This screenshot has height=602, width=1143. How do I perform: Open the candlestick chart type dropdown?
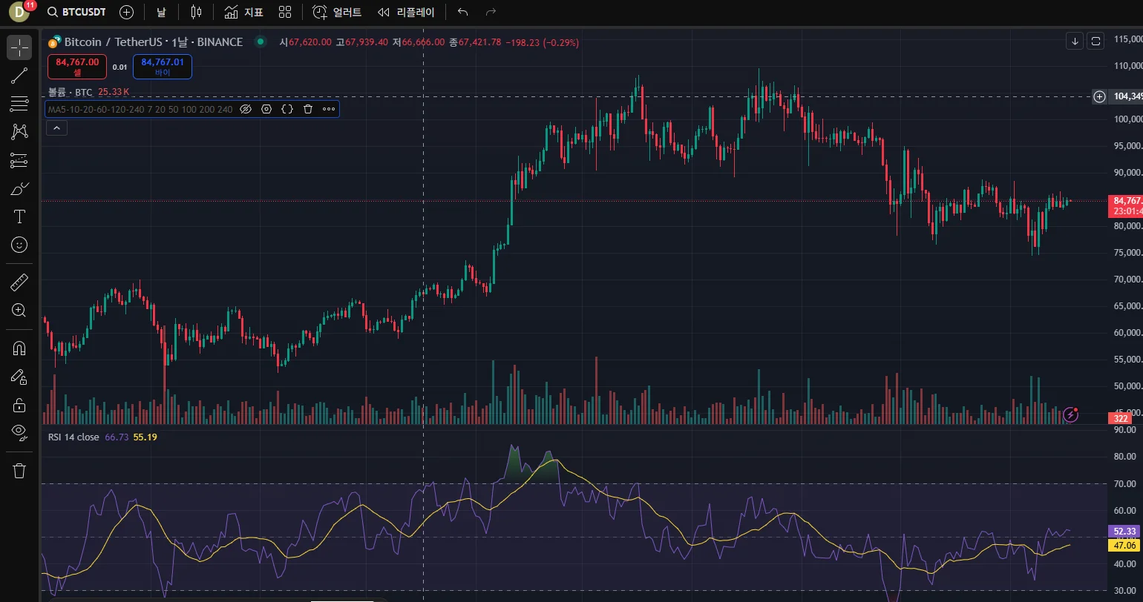pyautogui.click(x=196, y=12)
